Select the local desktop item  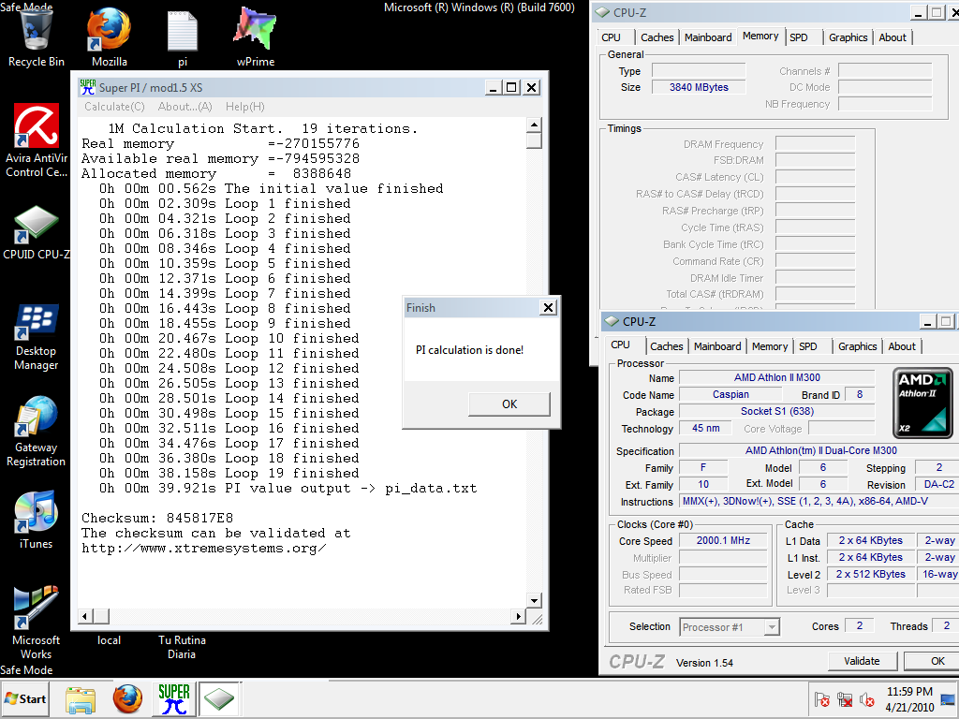coord(109,640)
